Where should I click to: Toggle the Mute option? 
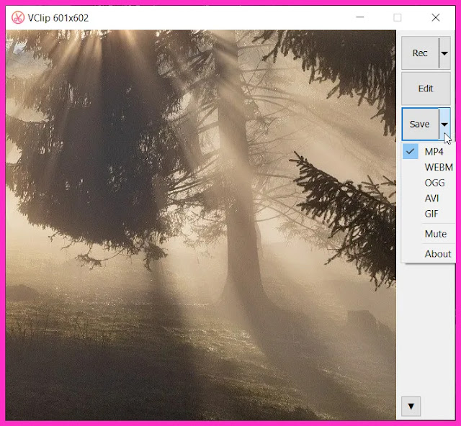pyautogui.click(x=429, y=234)
